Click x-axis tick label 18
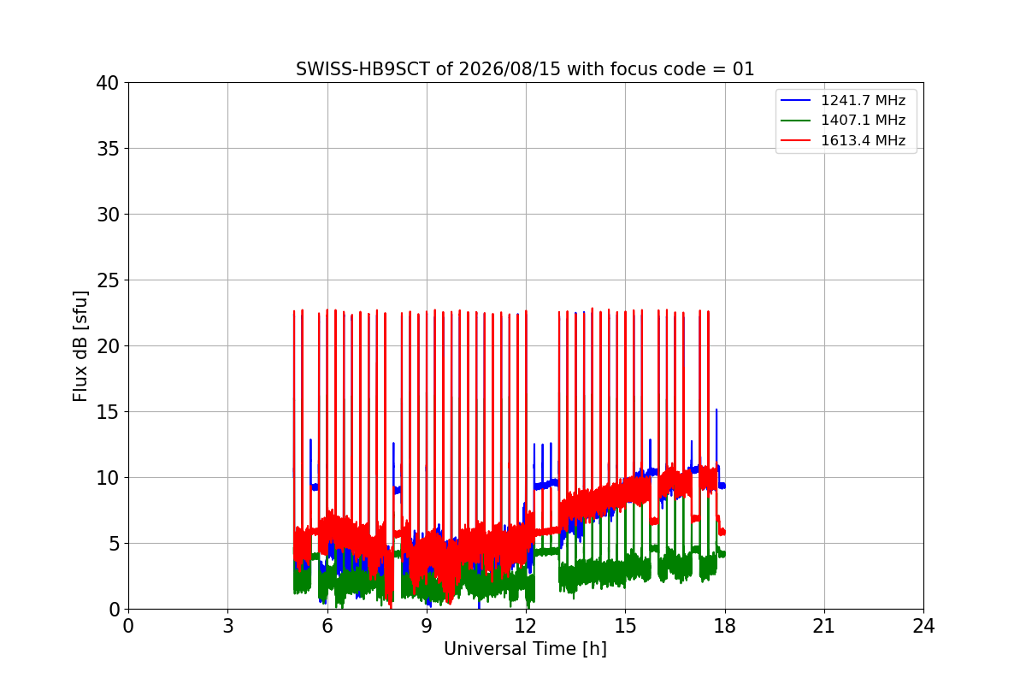1026x684 pixels. [724, 626]
